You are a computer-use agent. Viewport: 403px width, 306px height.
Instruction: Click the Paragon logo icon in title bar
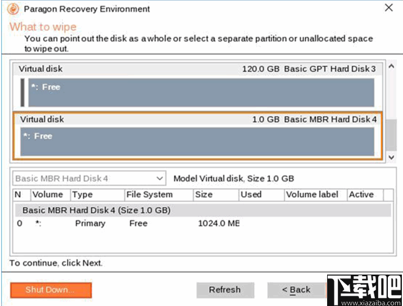(12, 9)
